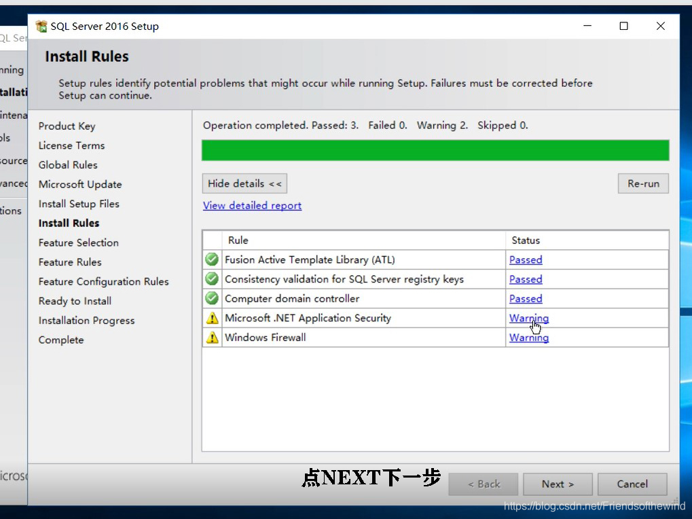Select the Ready to Install step
The image size is (692, 519).
75,301
